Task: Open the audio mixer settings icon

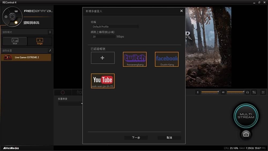Action: 254,92
